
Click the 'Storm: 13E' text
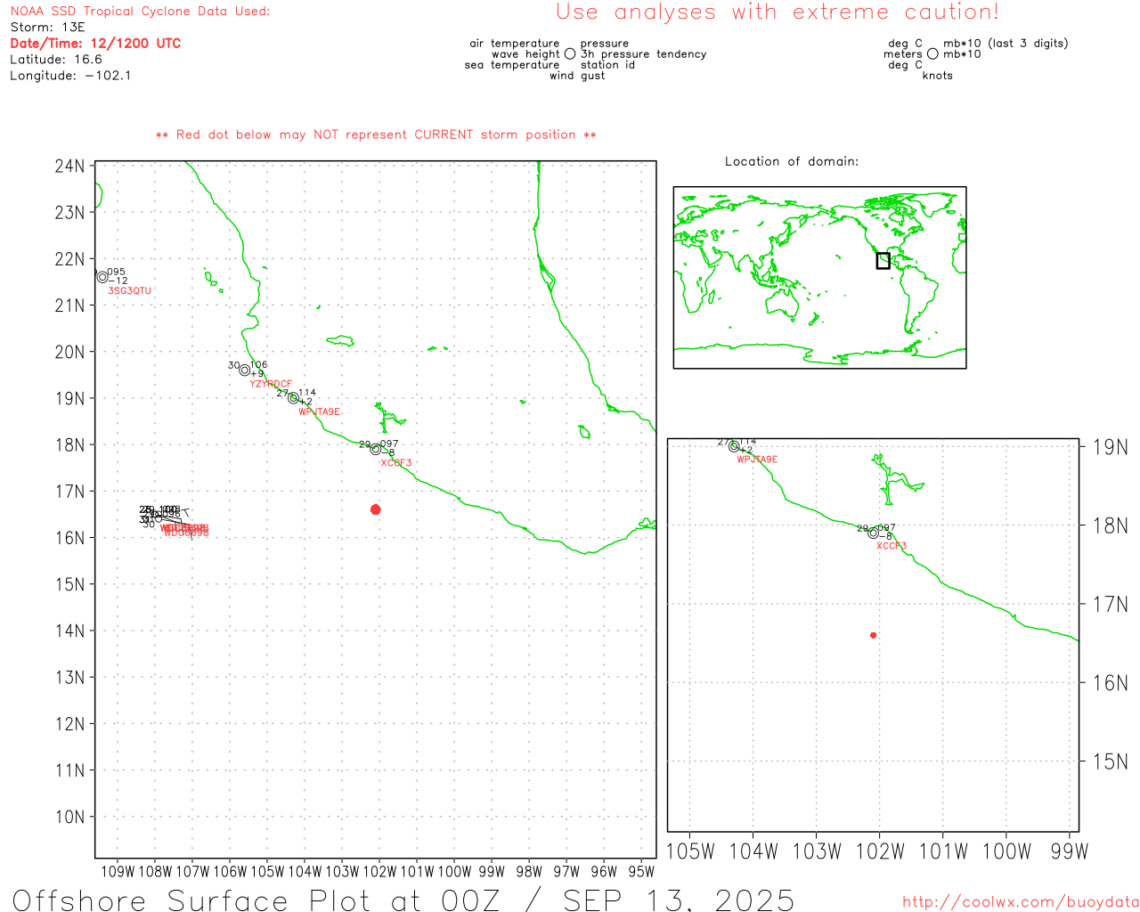click(x=47, y=28)
